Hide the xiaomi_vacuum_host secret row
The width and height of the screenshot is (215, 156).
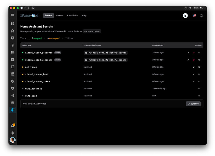pyautogui.click(x=199, y=74)
